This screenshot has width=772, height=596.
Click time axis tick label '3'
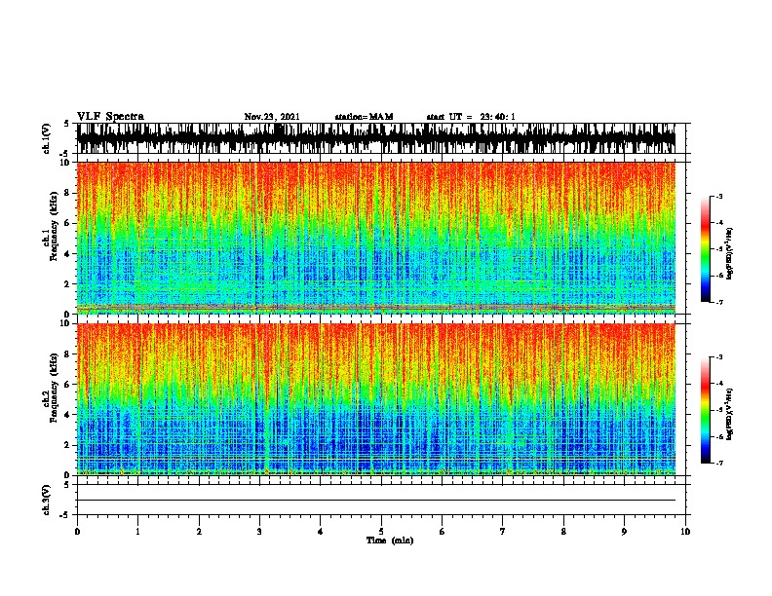[x=259, y=532]
